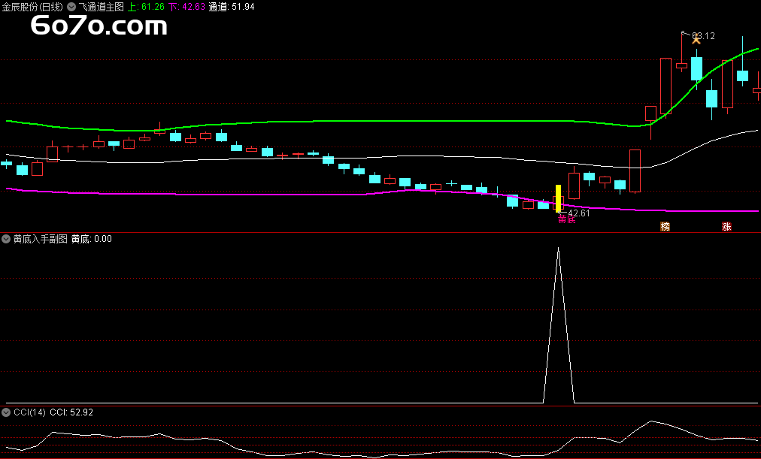Expand the 黄底入手副图 panel indicator menu
Image resolution: width=761 pixels, height=459 pixels.
tap(6, 238)
